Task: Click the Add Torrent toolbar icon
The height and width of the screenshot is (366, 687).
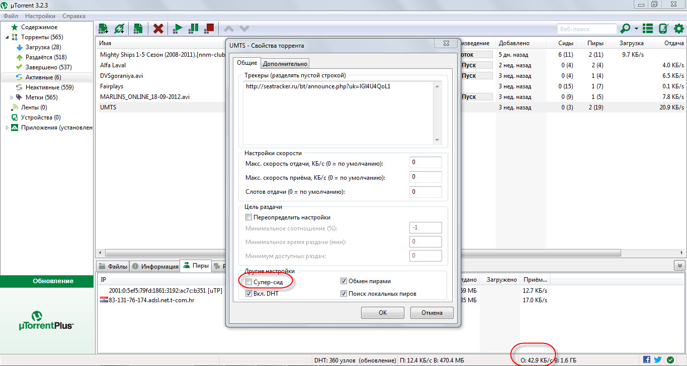Action: (104, 29)
